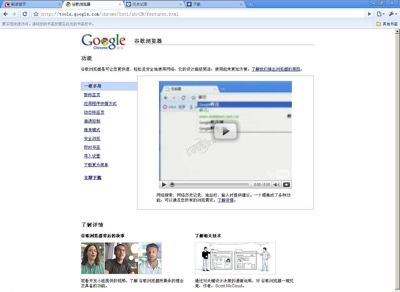Start the video with the large center play button
This screenshot has width=400, height=292.
(x=225, y=131)
